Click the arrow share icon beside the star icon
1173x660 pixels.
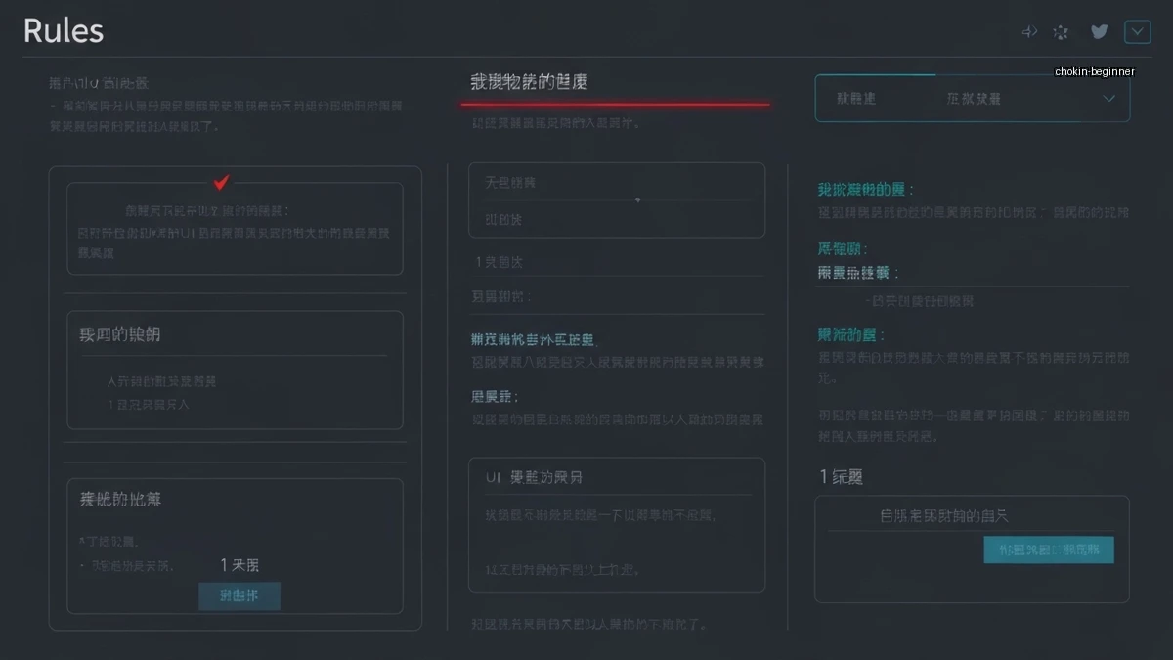click(1029, 32)
